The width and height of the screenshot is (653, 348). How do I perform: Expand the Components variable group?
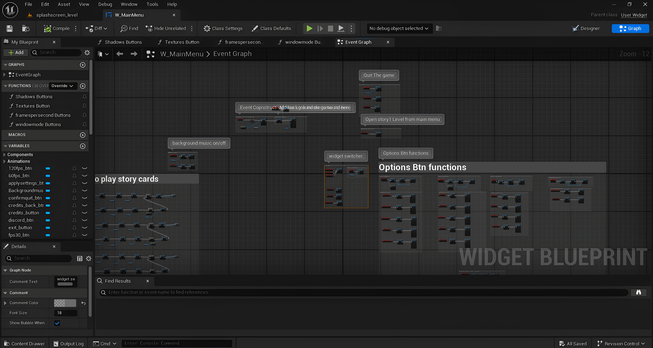pos(4,155)
